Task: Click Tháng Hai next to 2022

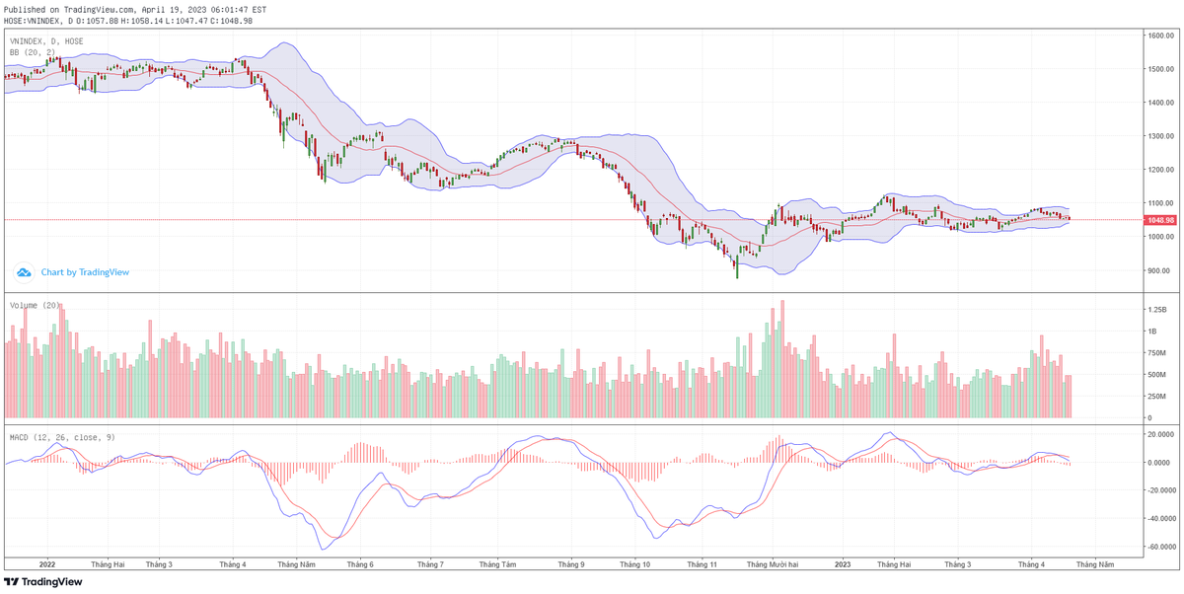Action: (x=108, y=564)
